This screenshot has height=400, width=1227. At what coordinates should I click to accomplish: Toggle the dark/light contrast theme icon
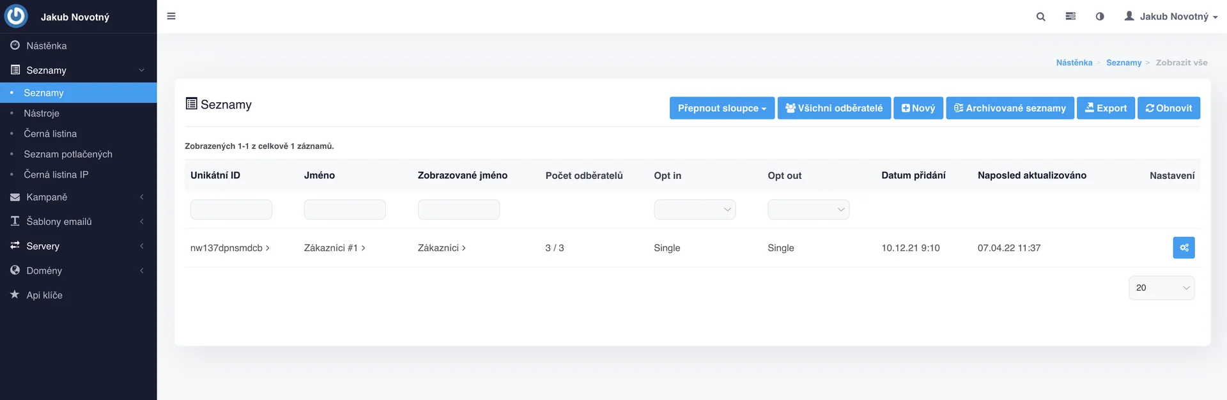point(1100,17)
